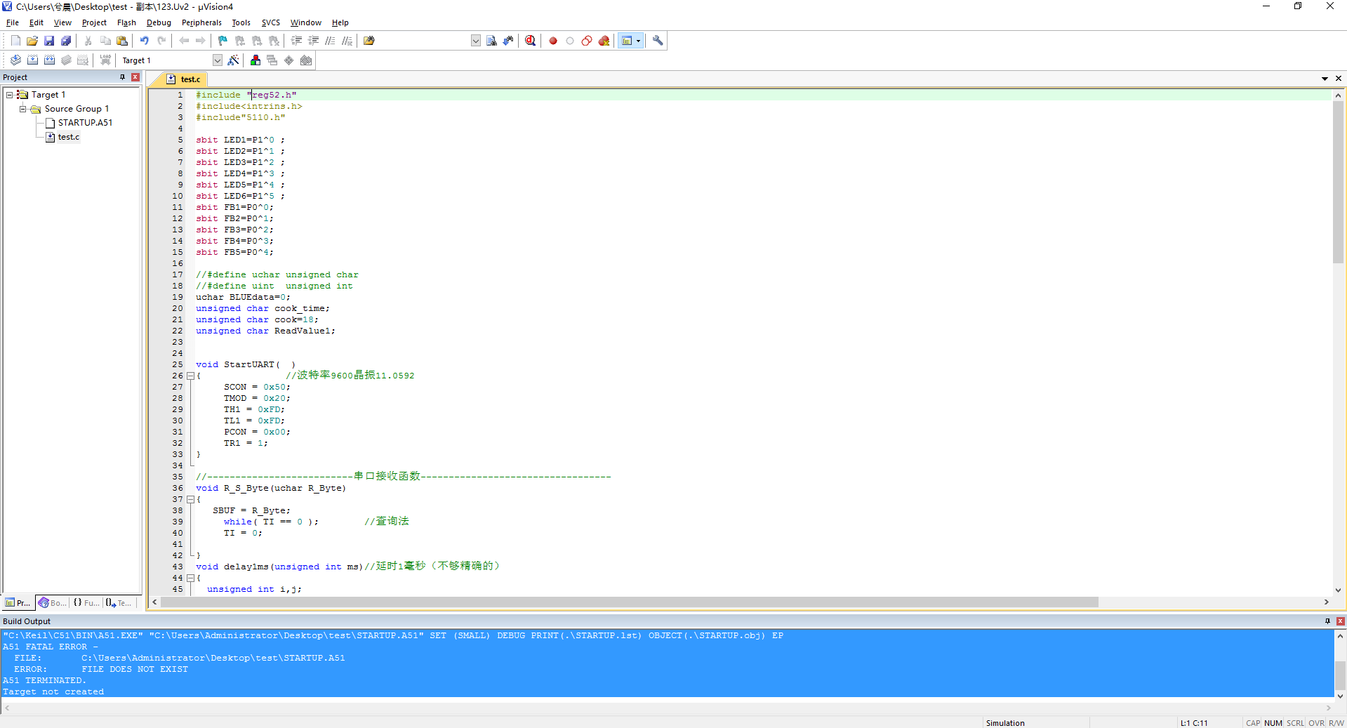The height and width of the screenshot is (728, 1347).
Task: Paste from clipboard via toolbar
Action: click(122, 41)
